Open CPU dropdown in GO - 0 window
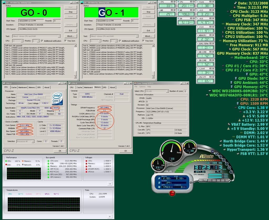Image resolution: width=269 pixels, height=220 pixels. coord(22,41)
